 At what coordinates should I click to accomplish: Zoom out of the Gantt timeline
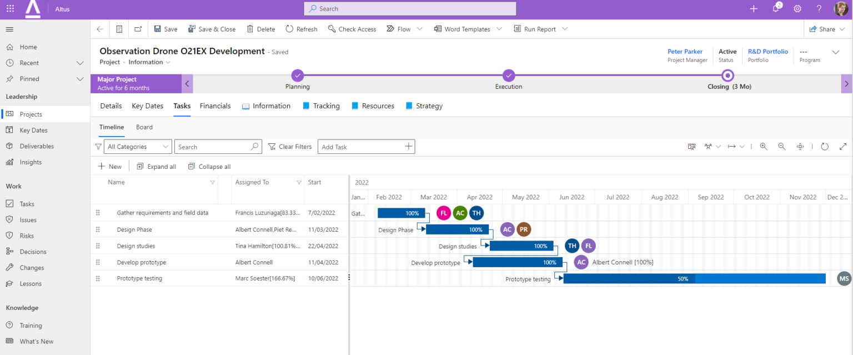(782, 146)
